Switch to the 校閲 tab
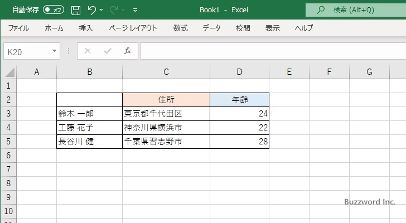 (243, 28)
